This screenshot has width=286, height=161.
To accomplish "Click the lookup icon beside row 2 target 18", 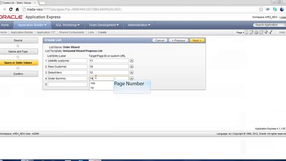I will point(131,67).
